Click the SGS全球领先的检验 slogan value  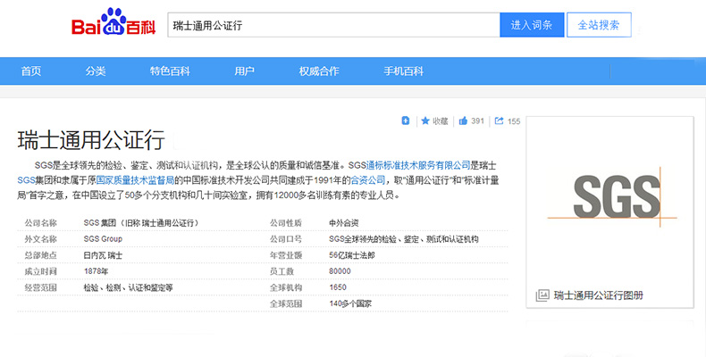coord(403,239)
